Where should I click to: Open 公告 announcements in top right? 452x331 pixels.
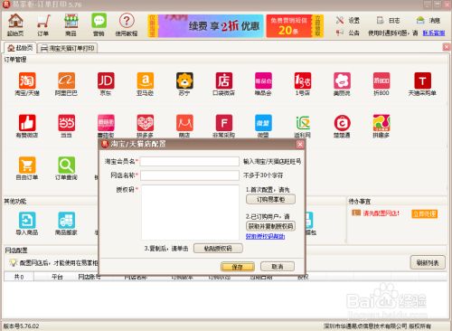click(x=348, y=33)
